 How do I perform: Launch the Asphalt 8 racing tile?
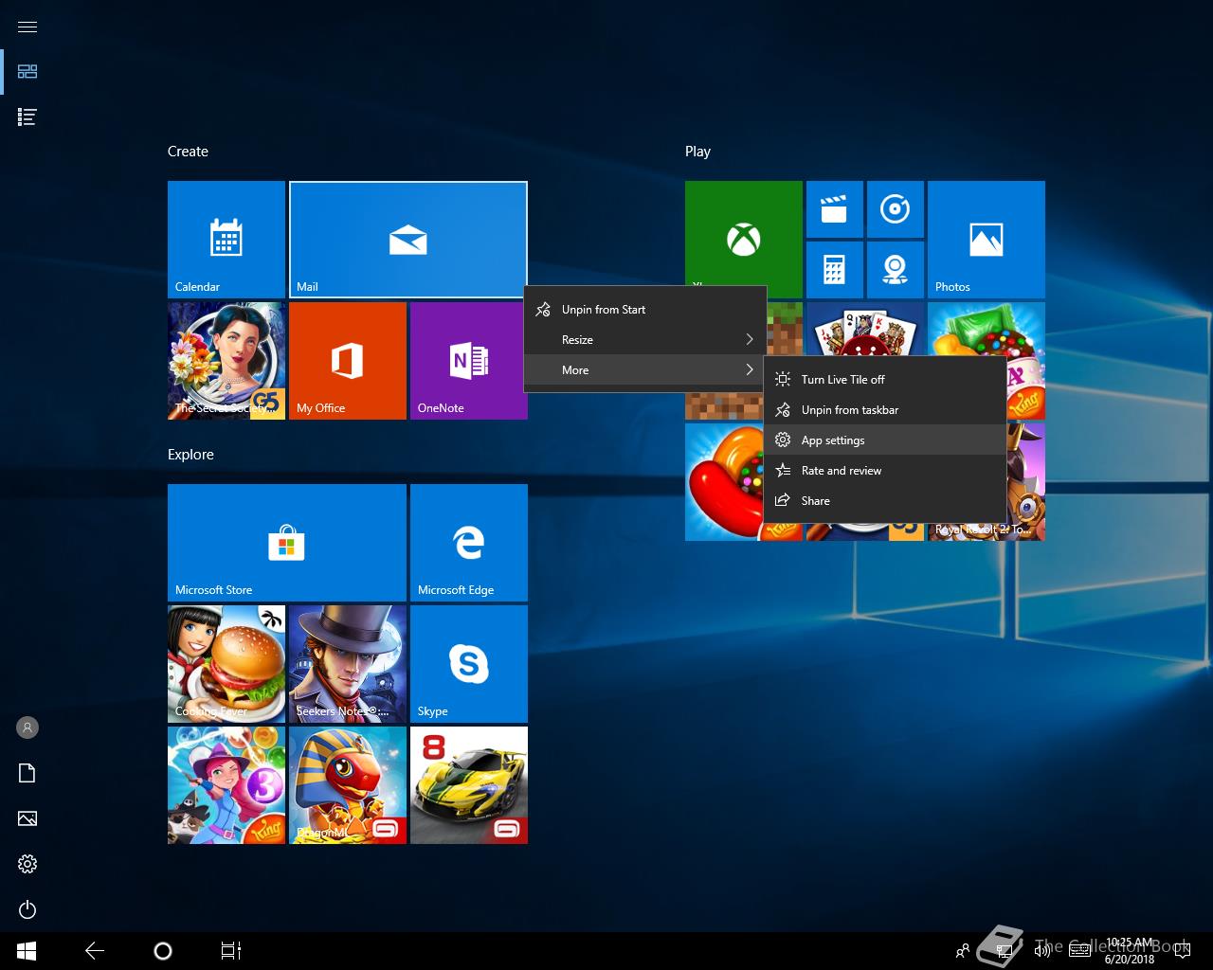[469, 785]
